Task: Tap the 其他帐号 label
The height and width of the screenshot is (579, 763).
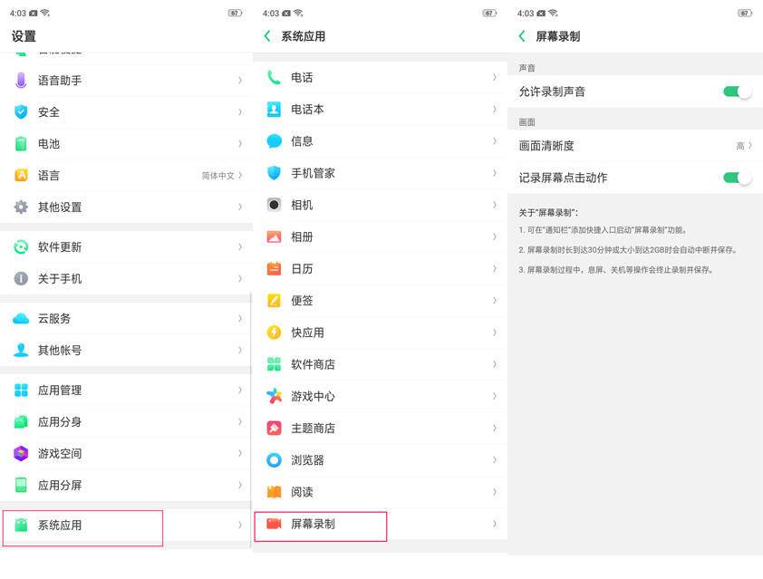Action: click(x=60, y=351)
